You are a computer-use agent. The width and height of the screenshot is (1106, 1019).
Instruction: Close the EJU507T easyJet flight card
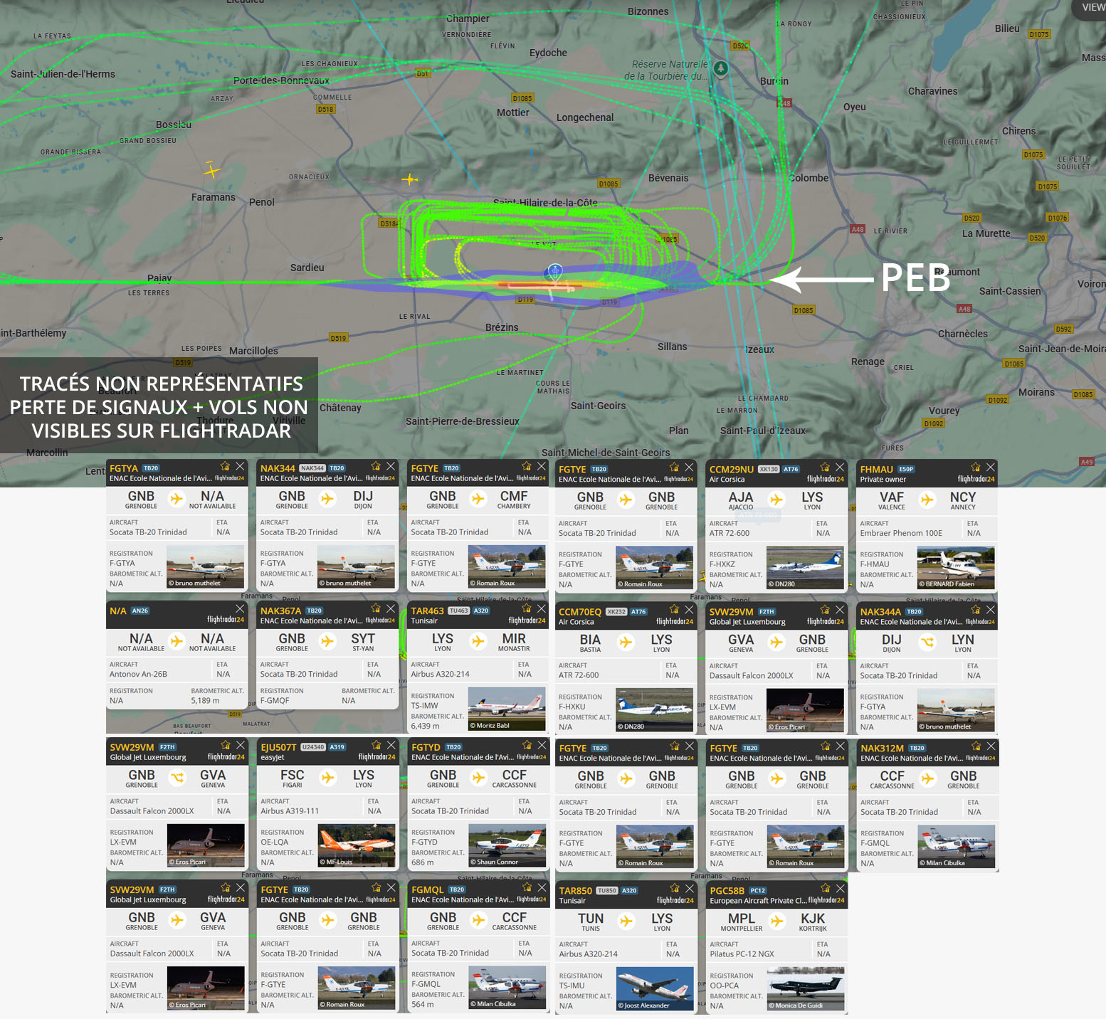pyautogui.click(x=391, y=745)
